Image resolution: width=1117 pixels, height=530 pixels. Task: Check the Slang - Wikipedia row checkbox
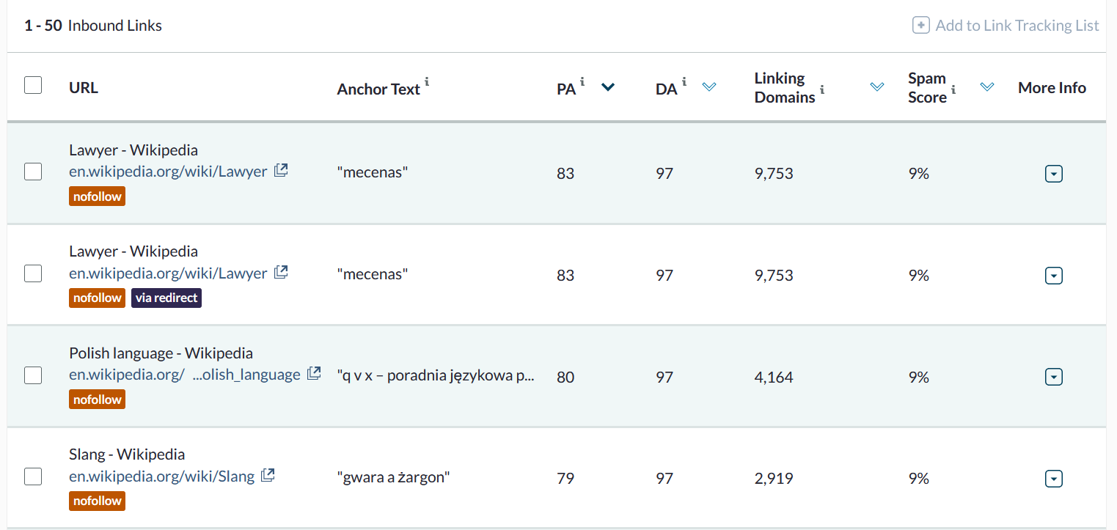click(x=33, y=476)
